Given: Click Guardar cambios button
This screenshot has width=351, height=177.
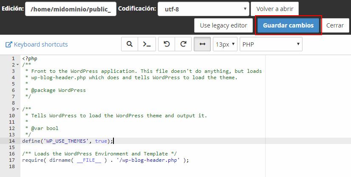Looking at the screenshot, I should (x=288, y=25).
